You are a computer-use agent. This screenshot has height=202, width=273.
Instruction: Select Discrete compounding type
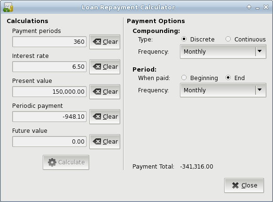[184, 39]
